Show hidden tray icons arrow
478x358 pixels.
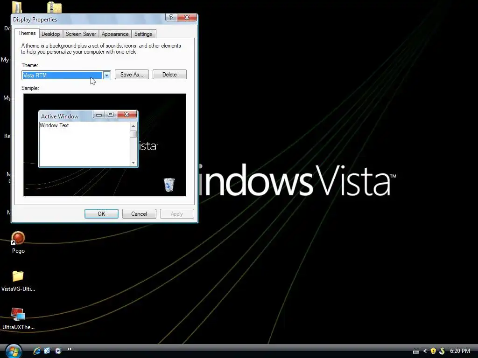(425, 351)
